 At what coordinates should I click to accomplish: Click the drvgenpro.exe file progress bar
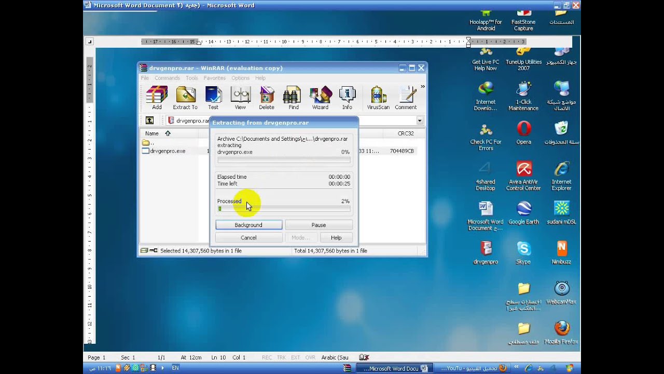[x=284, y=160]
